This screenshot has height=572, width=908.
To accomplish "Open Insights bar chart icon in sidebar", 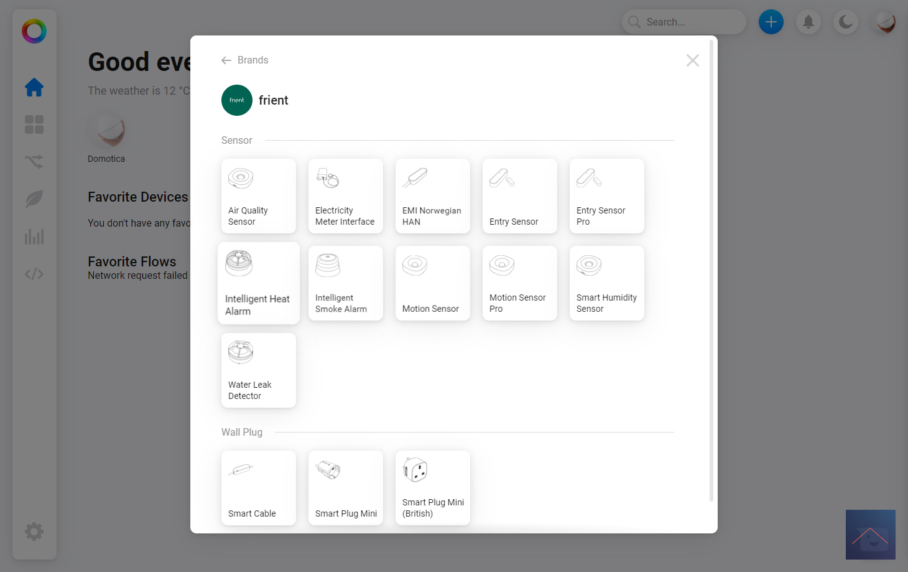I will [34, 237].
